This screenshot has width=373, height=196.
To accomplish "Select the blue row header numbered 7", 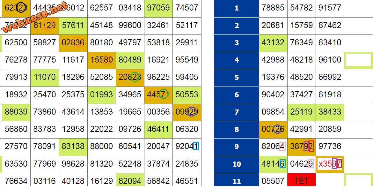I will 237,112.
